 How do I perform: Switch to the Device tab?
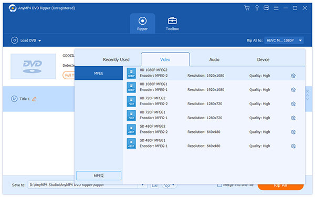point(263,60)
